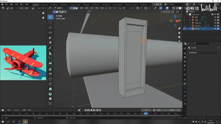Pick the Poly Build tool

point(50,89)
